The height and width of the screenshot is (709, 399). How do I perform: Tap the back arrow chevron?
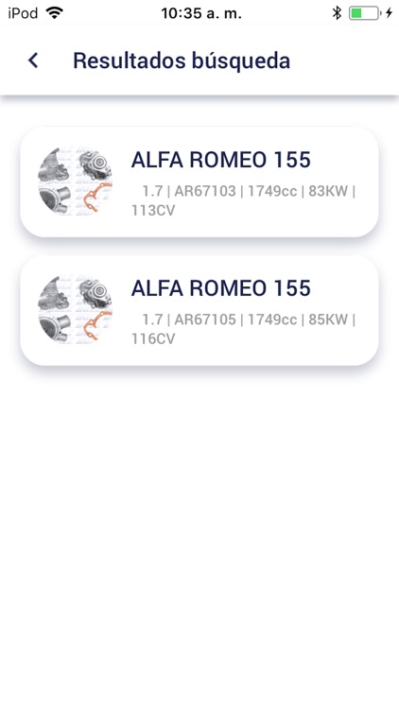coord(33,61)
